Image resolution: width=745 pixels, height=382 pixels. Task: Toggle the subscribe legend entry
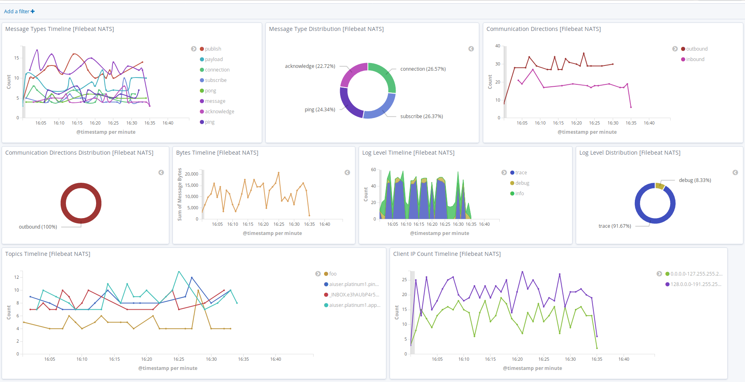[x=213, y=80]
